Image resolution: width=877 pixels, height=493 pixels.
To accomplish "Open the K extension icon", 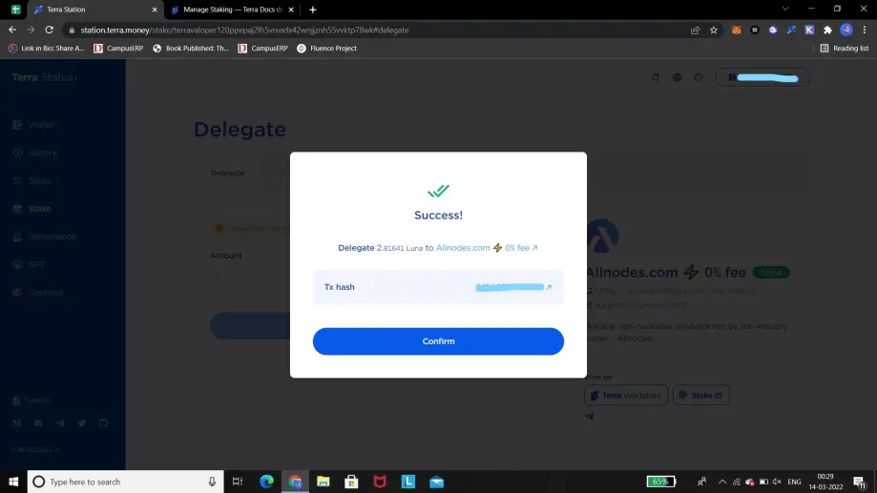I will point(809,31).
